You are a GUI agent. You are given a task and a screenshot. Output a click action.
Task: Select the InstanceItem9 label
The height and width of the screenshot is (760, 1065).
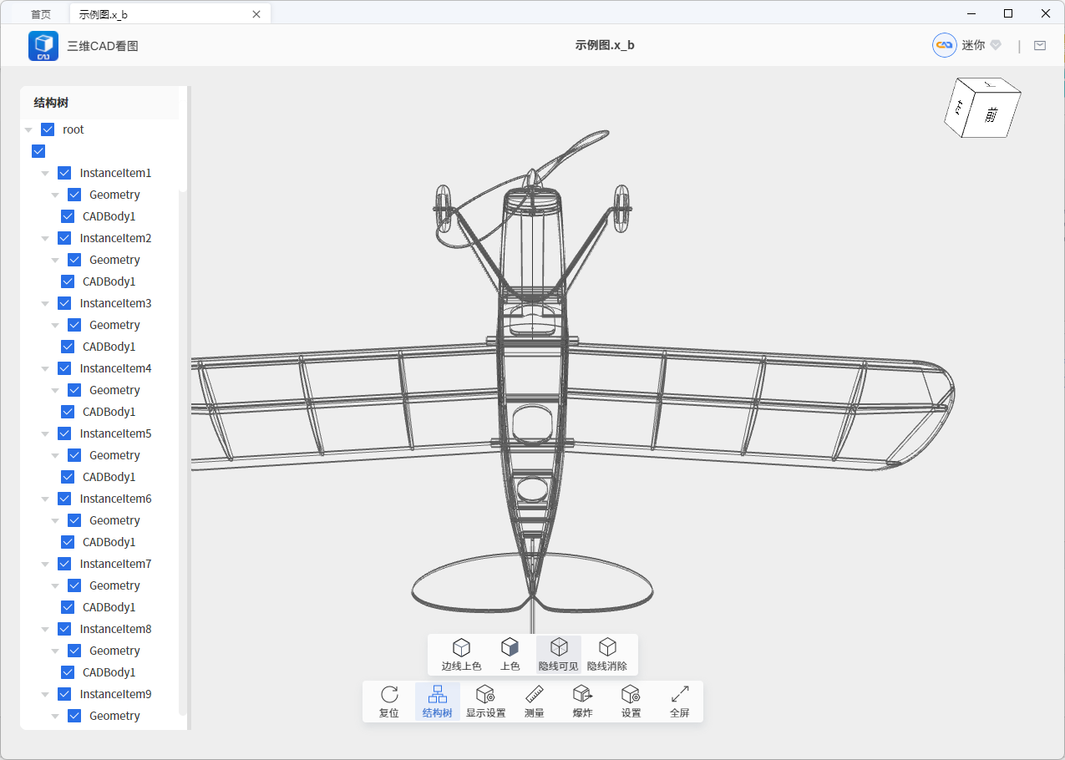point(116,694)
